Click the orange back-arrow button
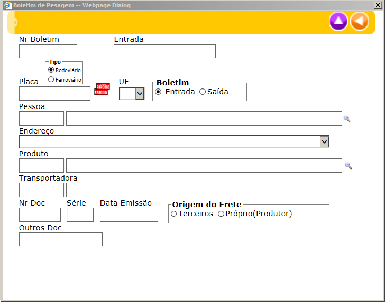The image size is (385, 302). [359, 21]
